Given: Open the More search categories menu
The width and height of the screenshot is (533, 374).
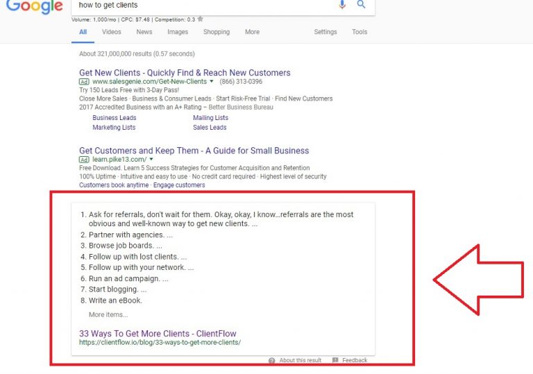Looking at the screenshot, I should coord(252,32).
